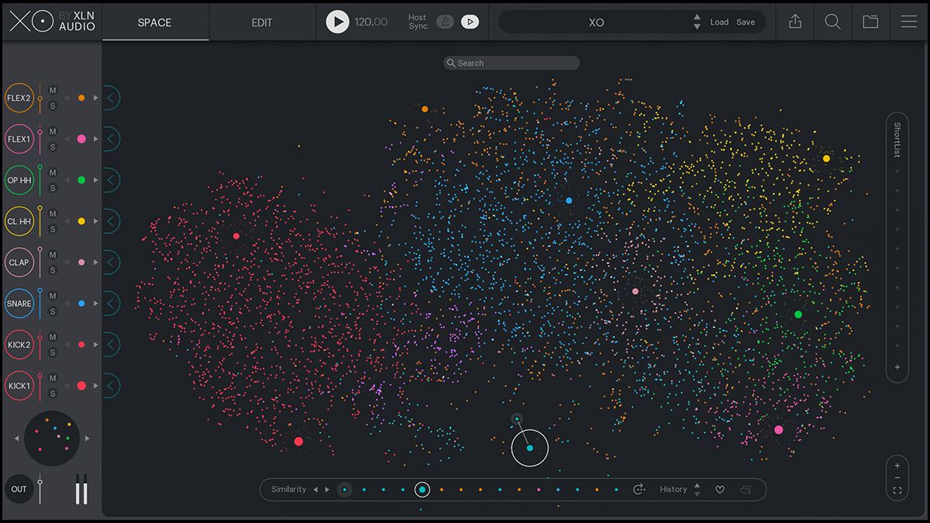Open the Search tool in the top toolbar
Viewport: 930px width, 523px height.
coord(832,22)
